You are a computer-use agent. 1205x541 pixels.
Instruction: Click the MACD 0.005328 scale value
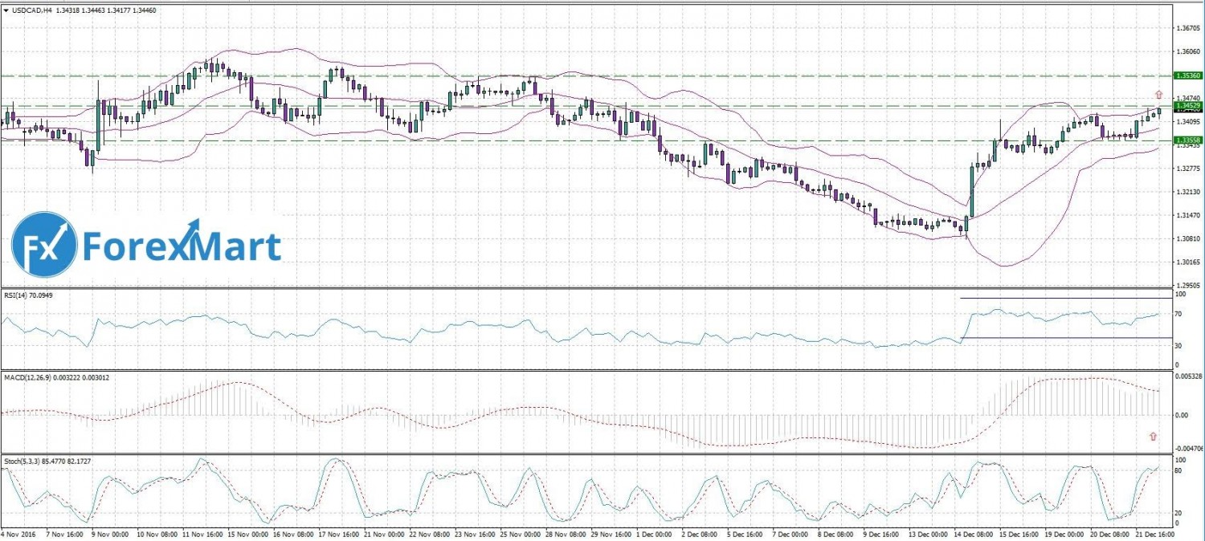1187,376
